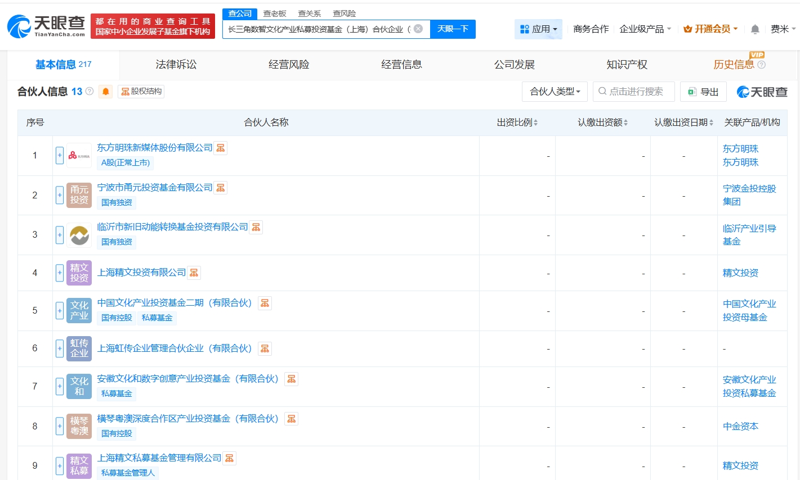Click the orange bell alert icon
Viewport: 800px width, 480px height.
[x=105, y=92]
